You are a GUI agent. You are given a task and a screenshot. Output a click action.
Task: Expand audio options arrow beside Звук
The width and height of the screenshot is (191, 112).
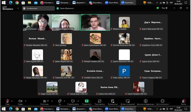click(x=12, y=101)
